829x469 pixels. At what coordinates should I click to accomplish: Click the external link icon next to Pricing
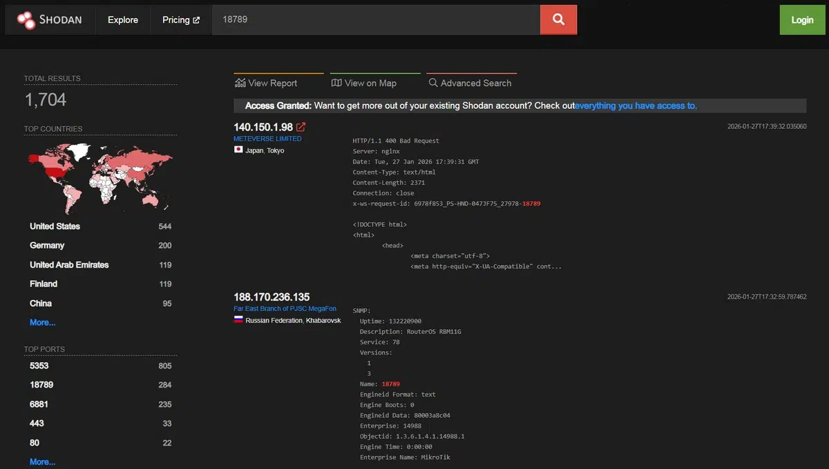[196, 20]
